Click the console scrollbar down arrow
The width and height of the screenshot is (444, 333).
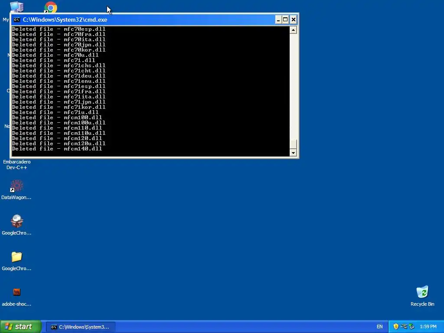tap(293, 153)
